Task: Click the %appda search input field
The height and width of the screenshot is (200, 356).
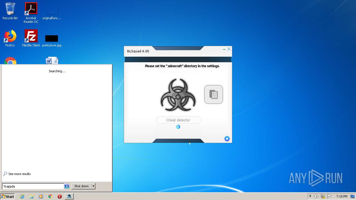Action: [x=33, y=186]
